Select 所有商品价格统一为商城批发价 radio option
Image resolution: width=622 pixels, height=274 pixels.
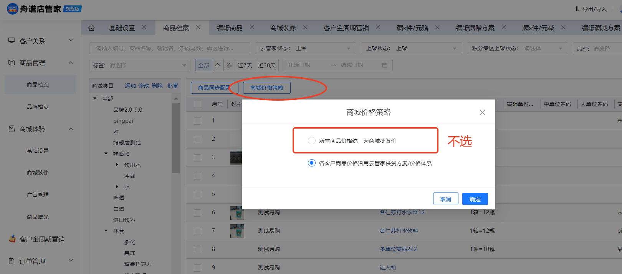coord(312,141)
